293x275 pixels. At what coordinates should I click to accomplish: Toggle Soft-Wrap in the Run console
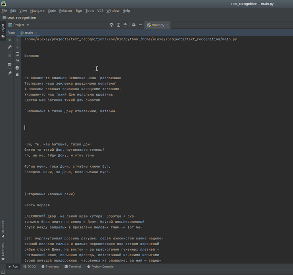(17, 54)
